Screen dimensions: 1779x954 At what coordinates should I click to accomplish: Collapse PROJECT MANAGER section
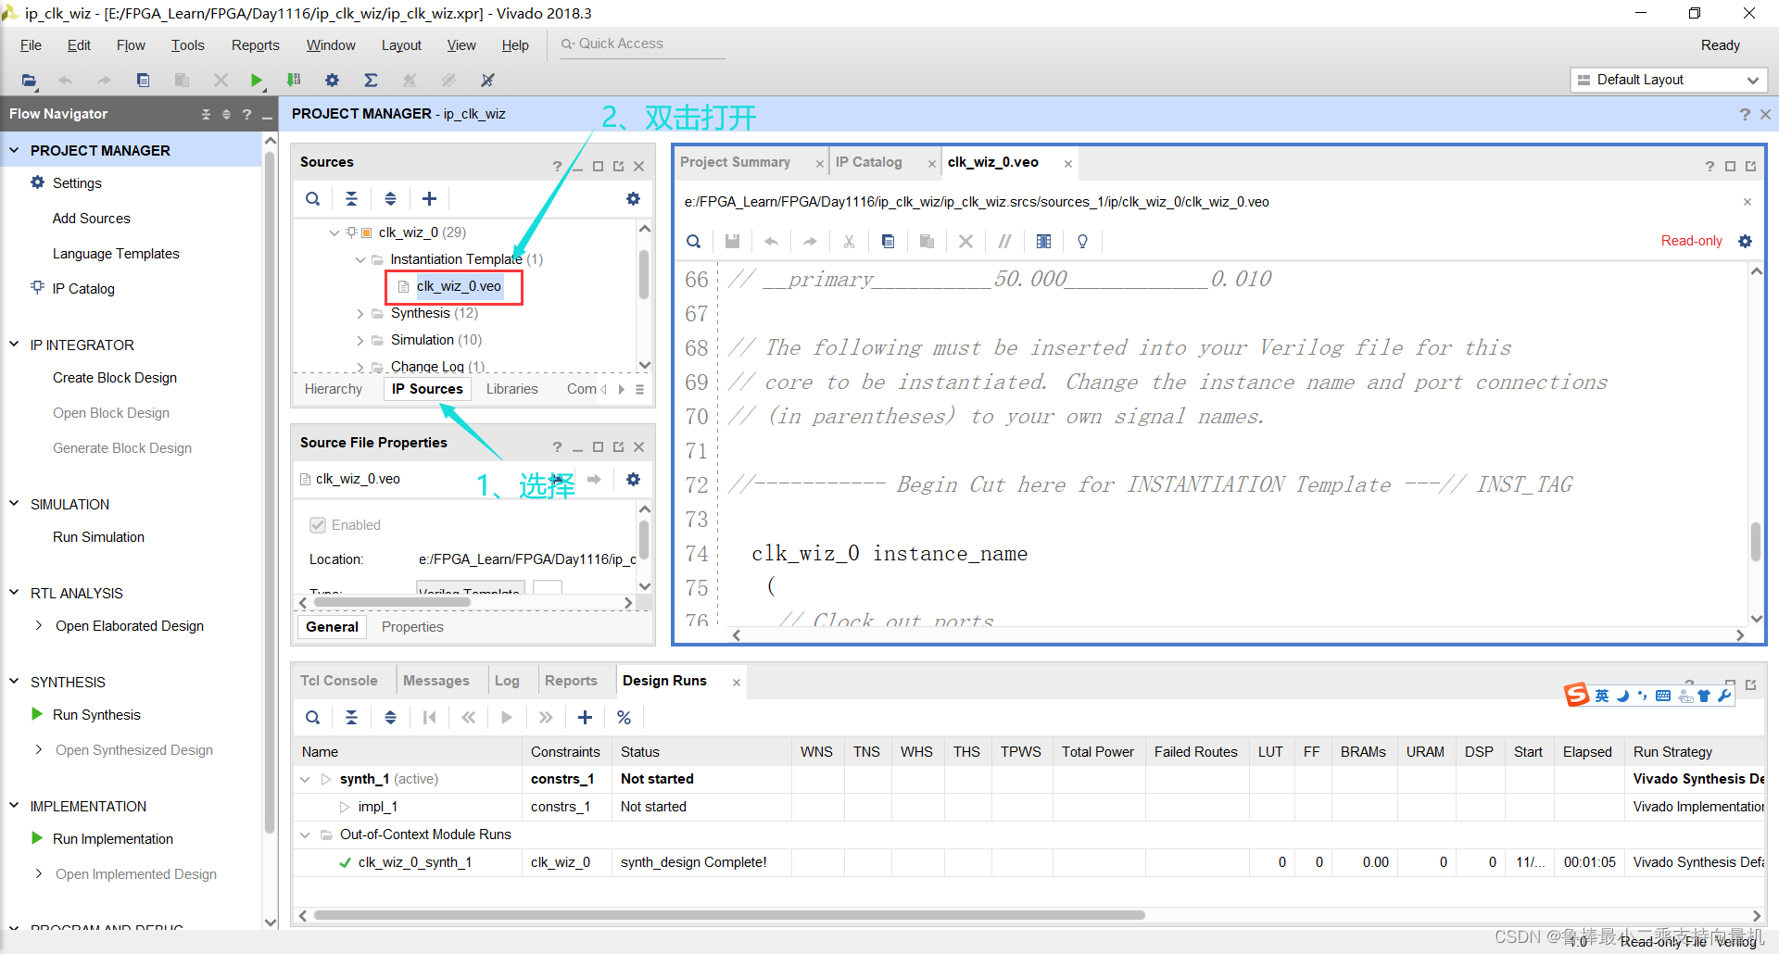pos(14,150)
